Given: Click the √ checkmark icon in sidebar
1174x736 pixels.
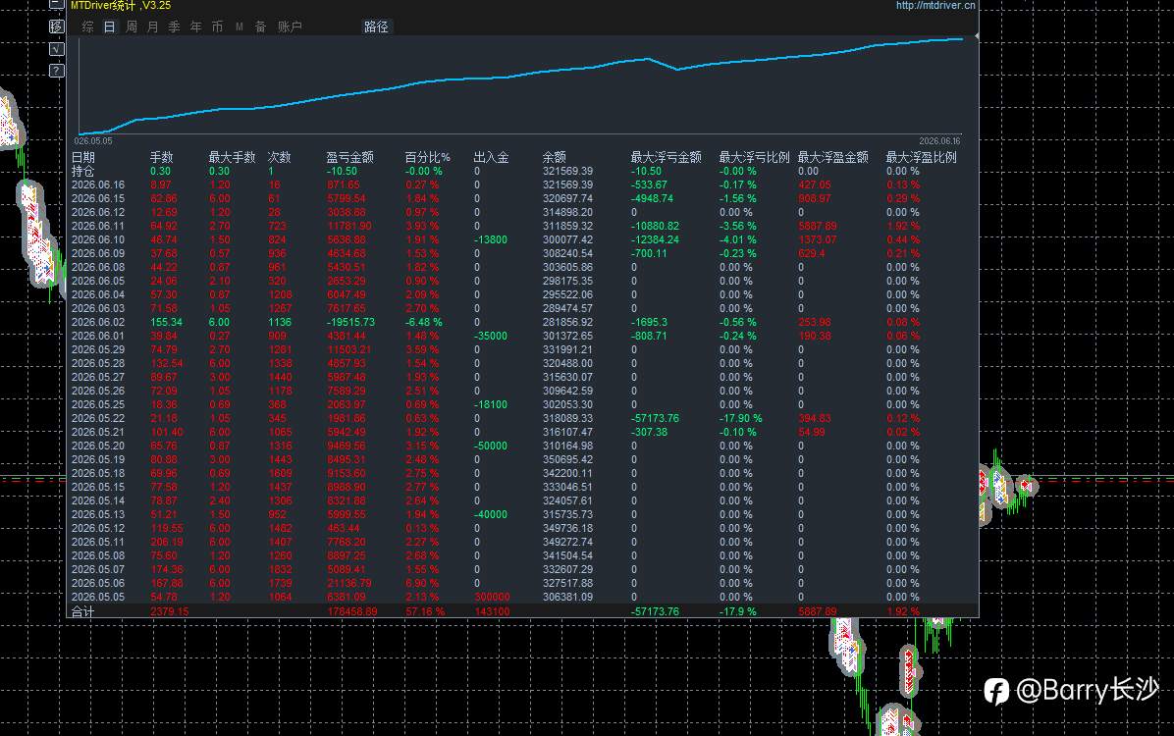Looking at the screenshot, I should click(56, 49).
